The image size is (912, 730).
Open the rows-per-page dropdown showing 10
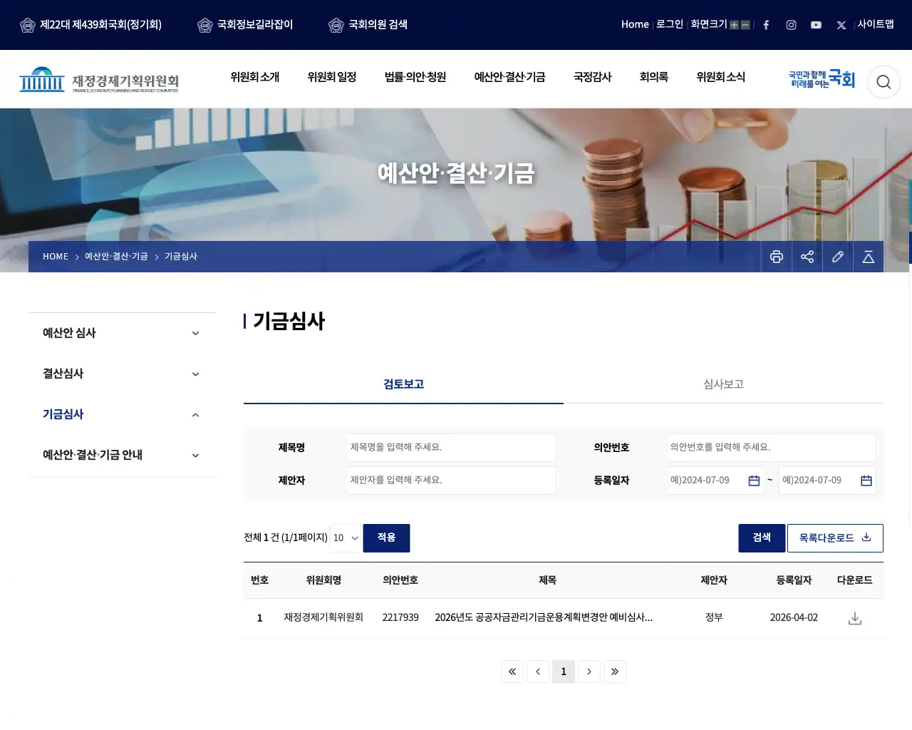coord(346,538)
